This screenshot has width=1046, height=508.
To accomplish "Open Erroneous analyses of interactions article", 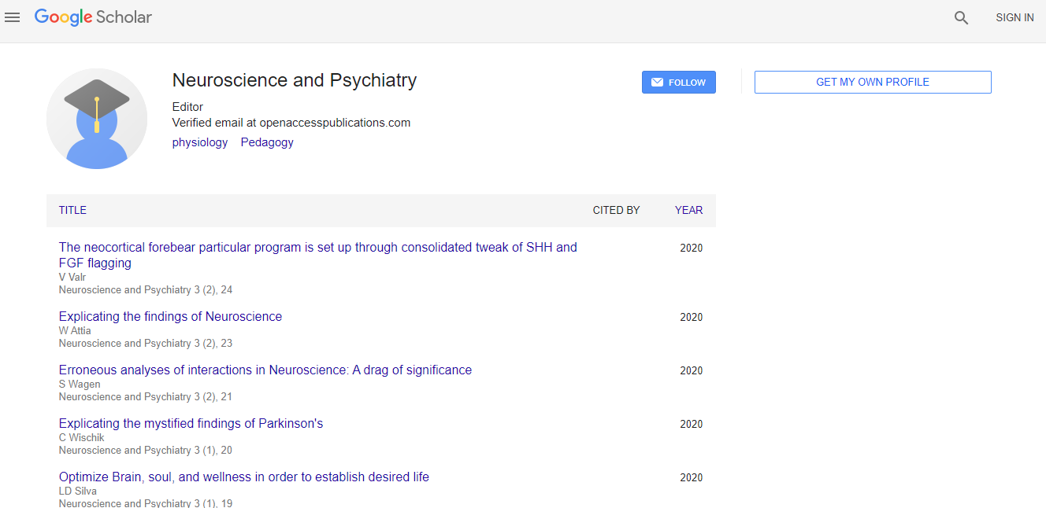I will click(265, 370).
